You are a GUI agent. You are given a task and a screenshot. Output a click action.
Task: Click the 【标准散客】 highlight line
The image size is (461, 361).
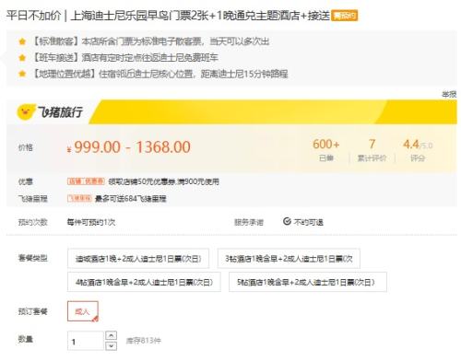(x=150, y=41)
